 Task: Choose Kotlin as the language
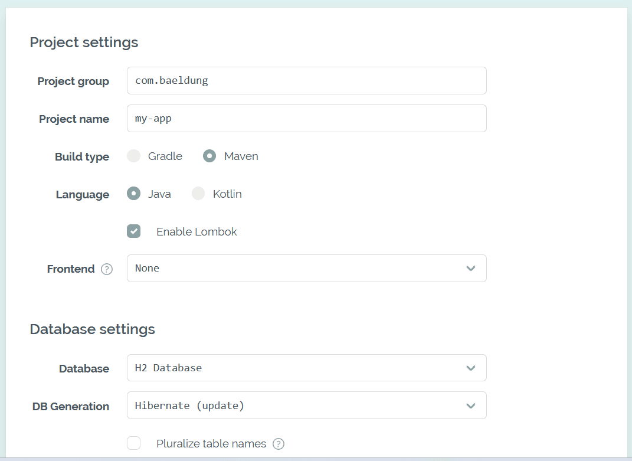(x=198, y=194)
